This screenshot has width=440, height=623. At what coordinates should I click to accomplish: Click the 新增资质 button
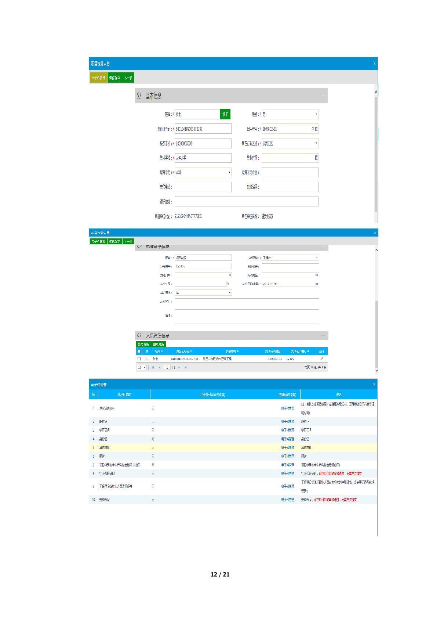[143, 344]
